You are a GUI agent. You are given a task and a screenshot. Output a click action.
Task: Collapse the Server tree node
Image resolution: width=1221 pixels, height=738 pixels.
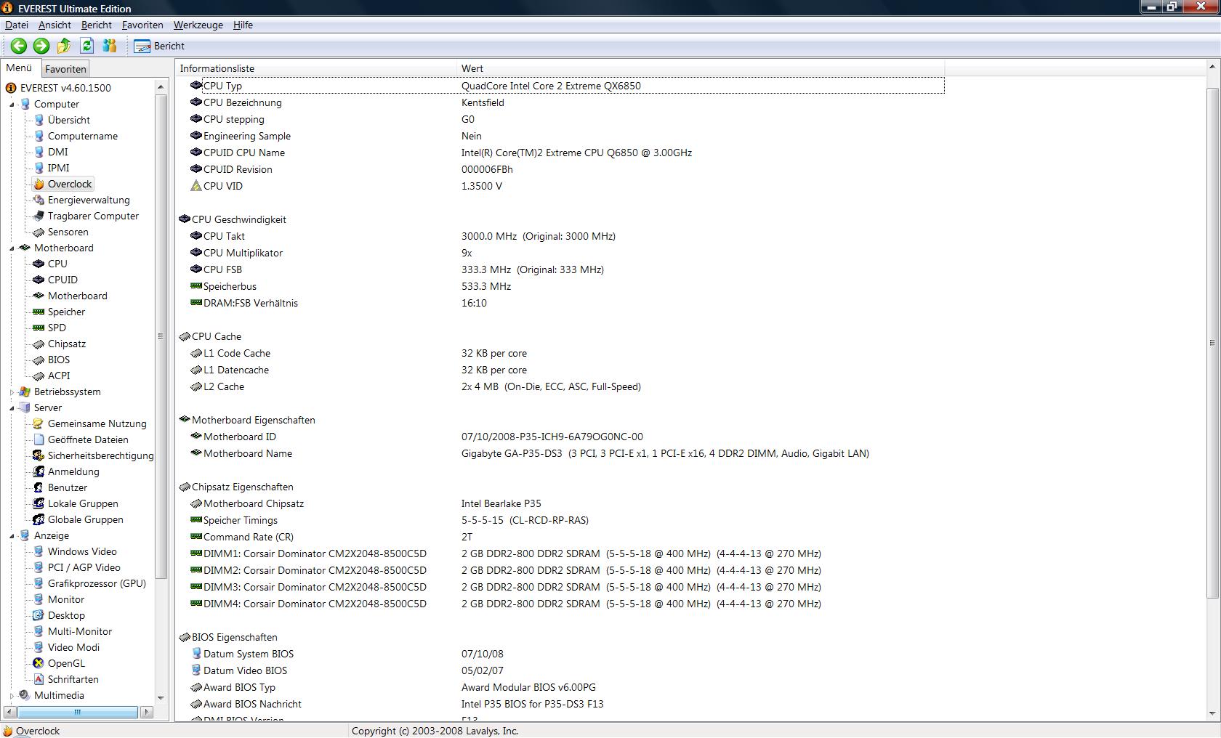click(12, 408)
